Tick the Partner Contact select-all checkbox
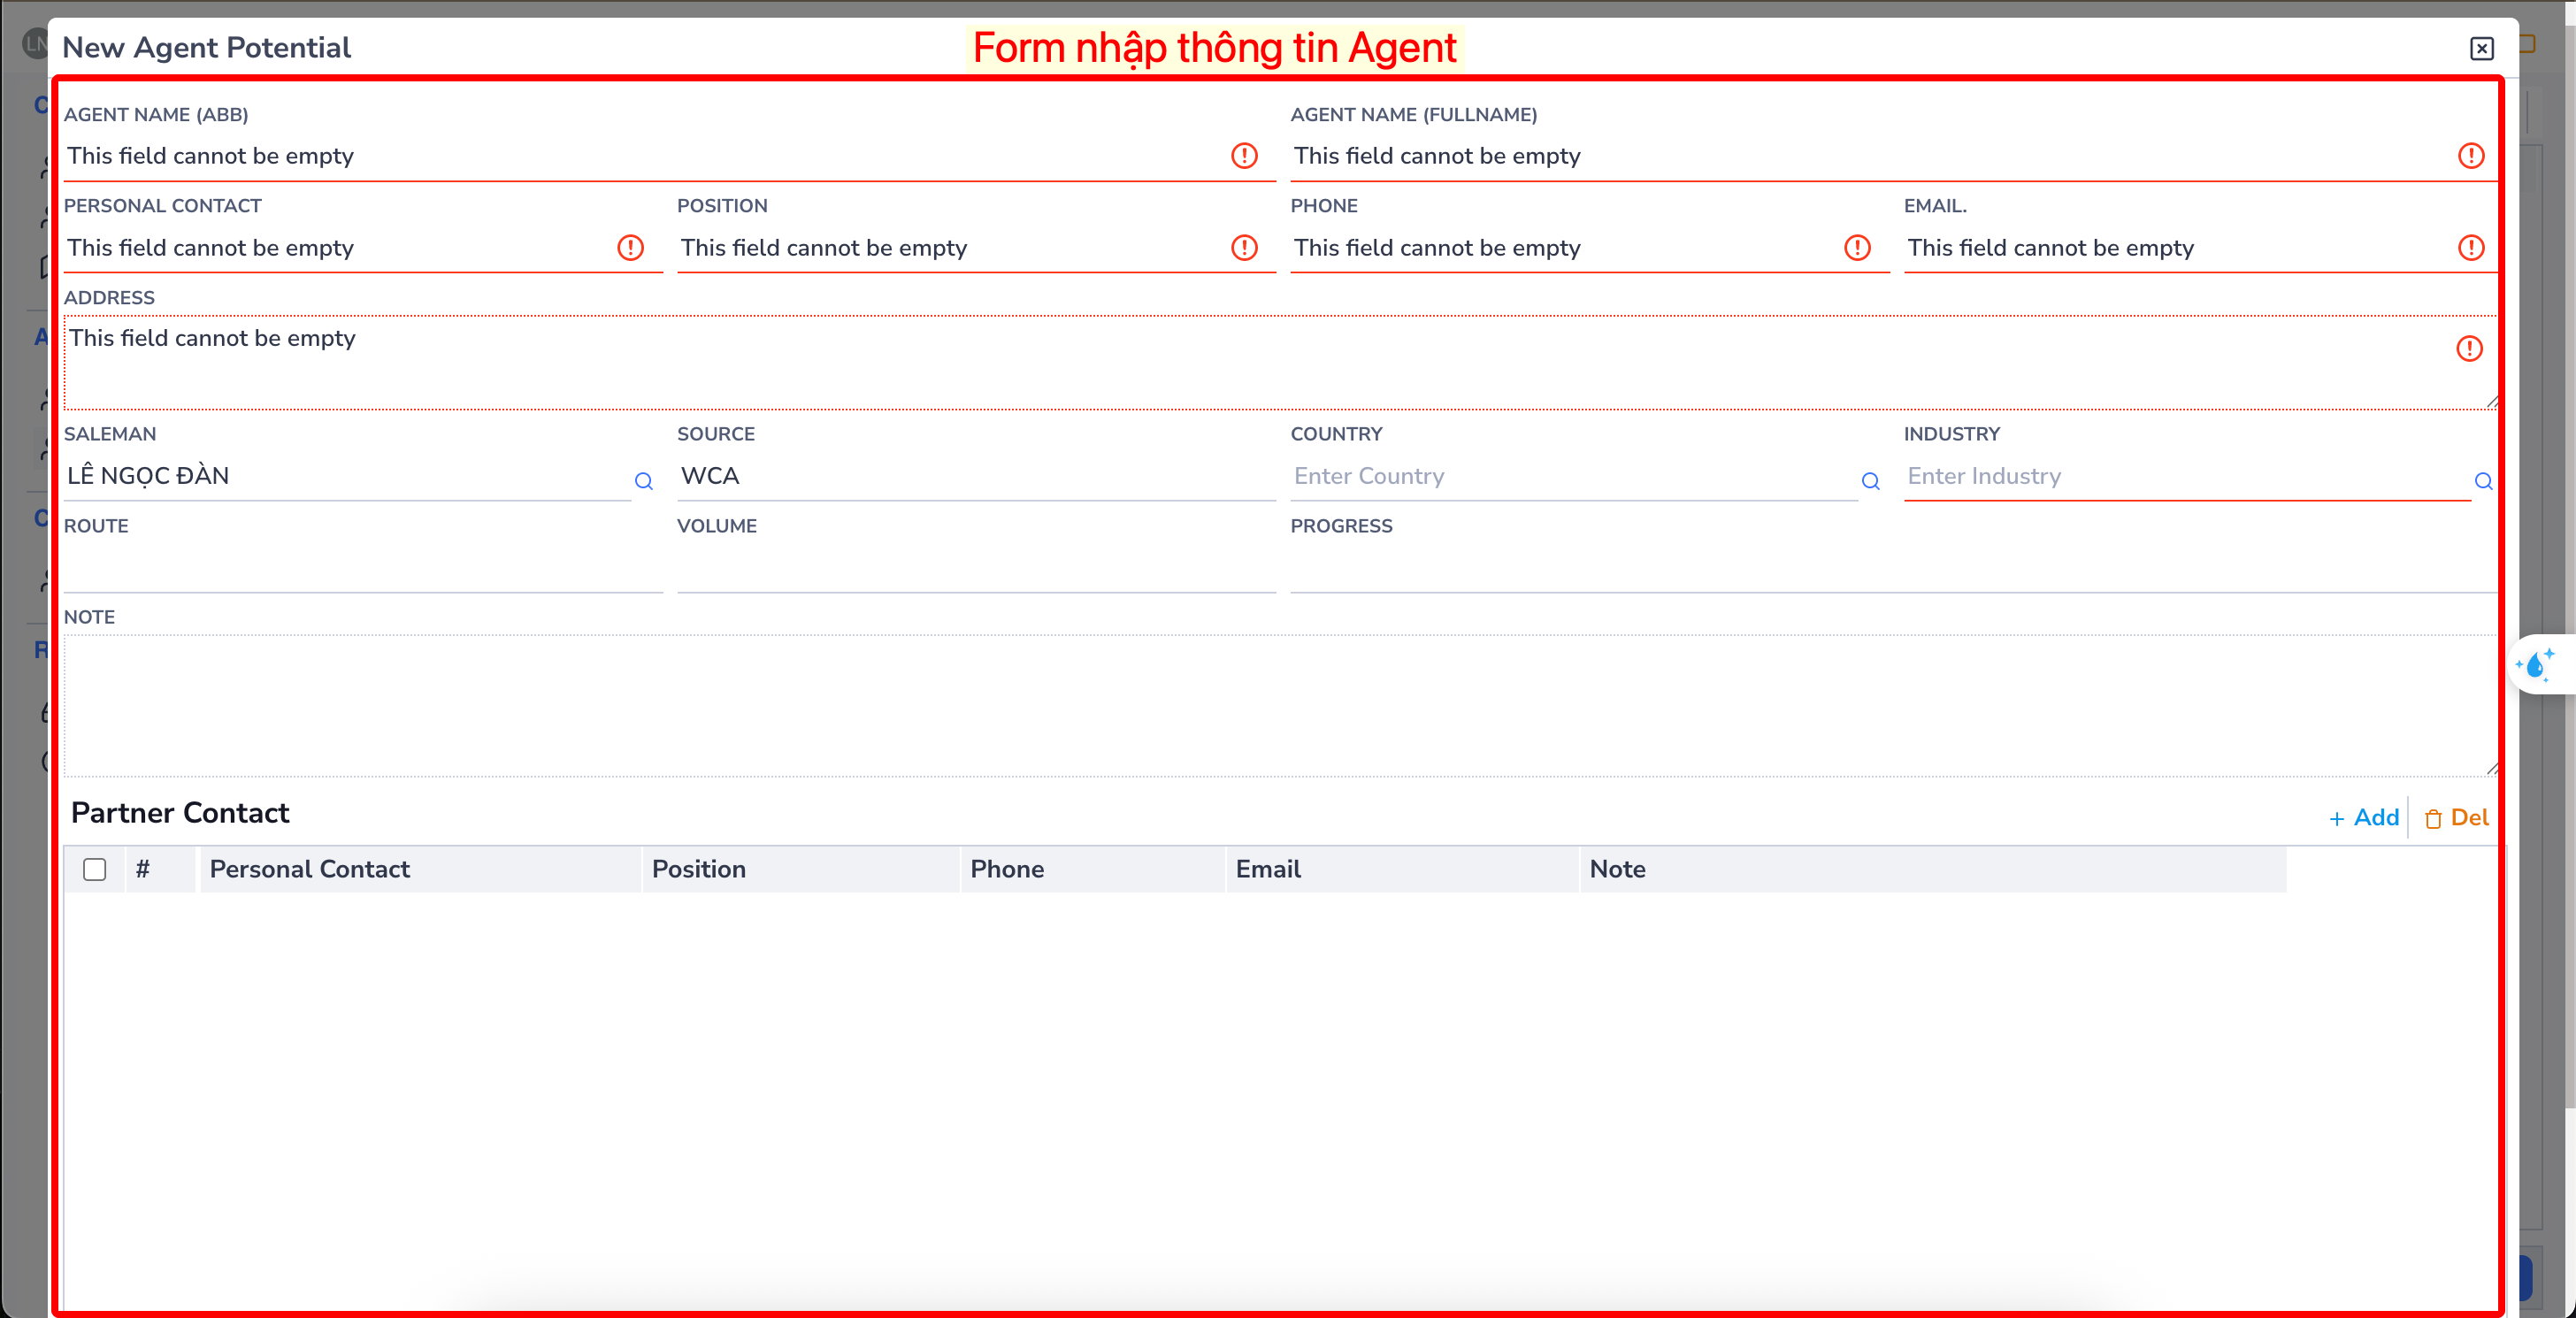 point(95,869)
